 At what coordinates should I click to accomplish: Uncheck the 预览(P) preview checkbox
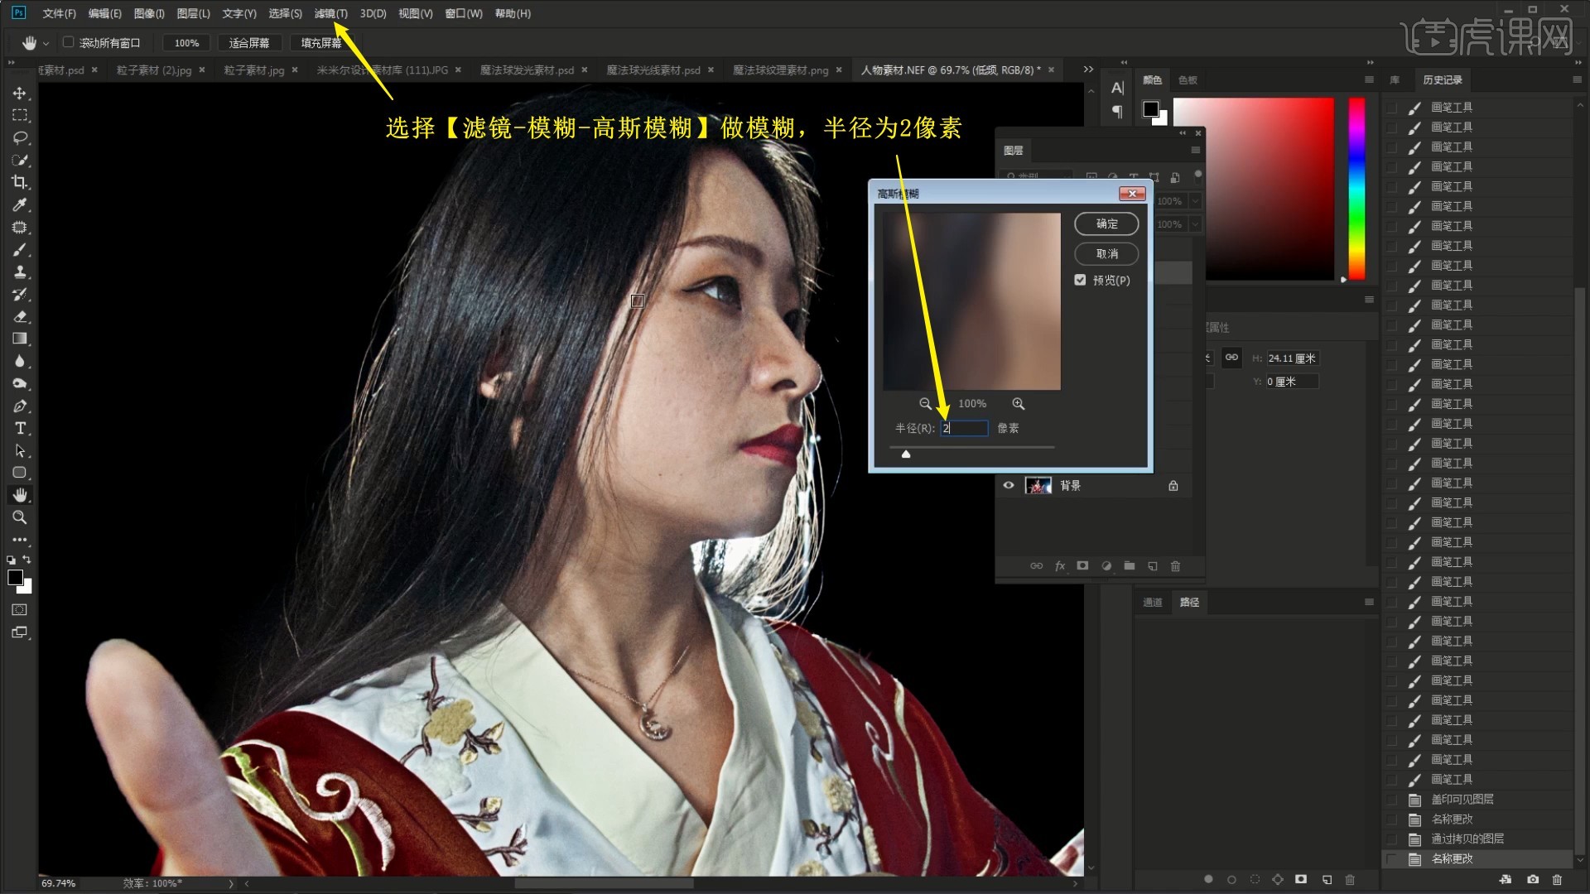1080,280
